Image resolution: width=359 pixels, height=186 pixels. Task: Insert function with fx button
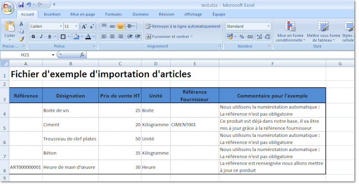click(82, 55)
